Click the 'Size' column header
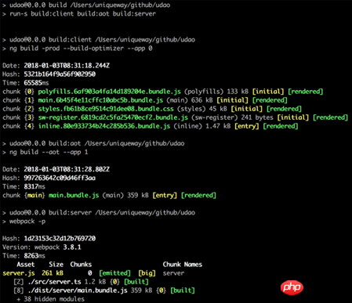The image size is (352, 303). [x=56, y=265]
